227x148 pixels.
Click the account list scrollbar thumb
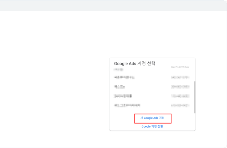194,97
